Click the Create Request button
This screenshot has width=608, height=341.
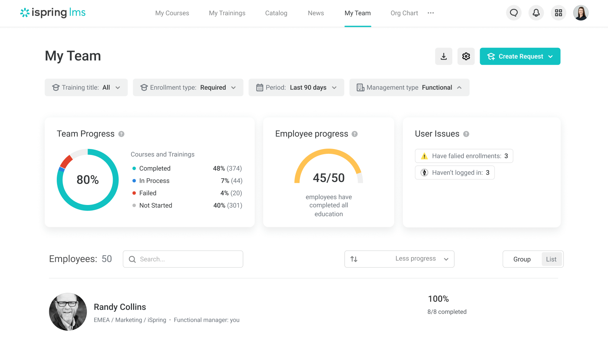pos(520,56)
